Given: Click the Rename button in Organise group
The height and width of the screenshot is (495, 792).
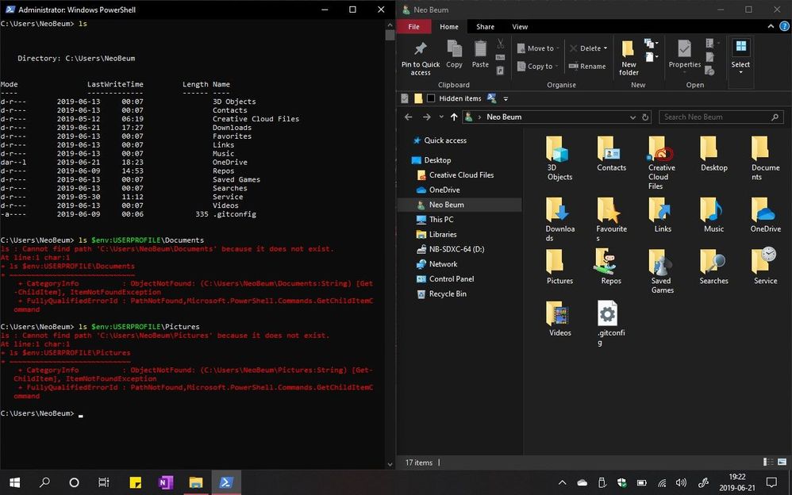Looking at the screenshot, I should pos(587,66).
